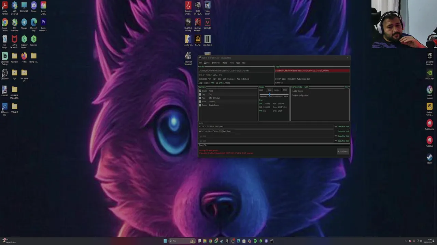
Task: Enable the Crop filter checkbox
Action: pos(200,94)
